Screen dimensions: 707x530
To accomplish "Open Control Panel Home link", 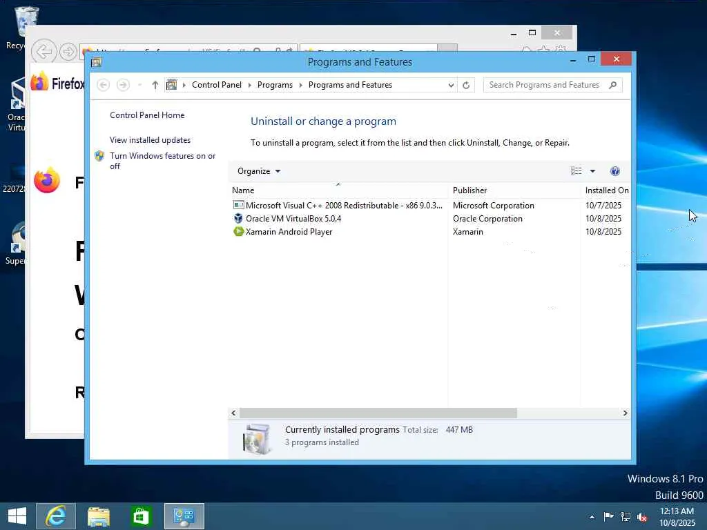I will pyautogui.click(x=147, y=115).
